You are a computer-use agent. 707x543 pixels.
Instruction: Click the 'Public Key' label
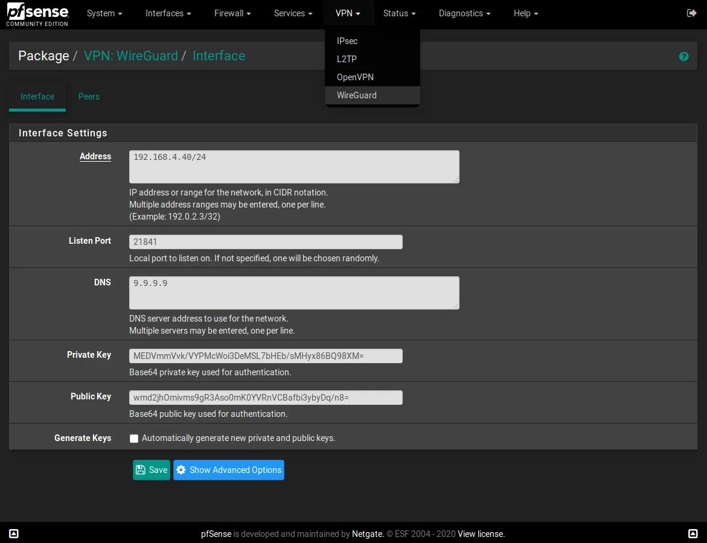91,396
